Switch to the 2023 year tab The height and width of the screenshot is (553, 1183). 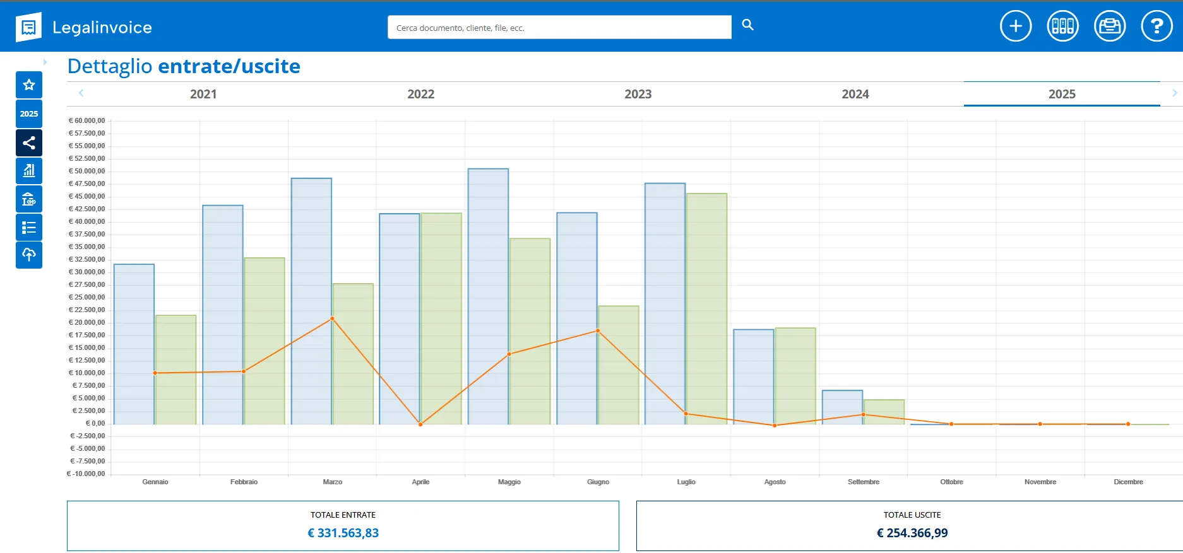638,94
